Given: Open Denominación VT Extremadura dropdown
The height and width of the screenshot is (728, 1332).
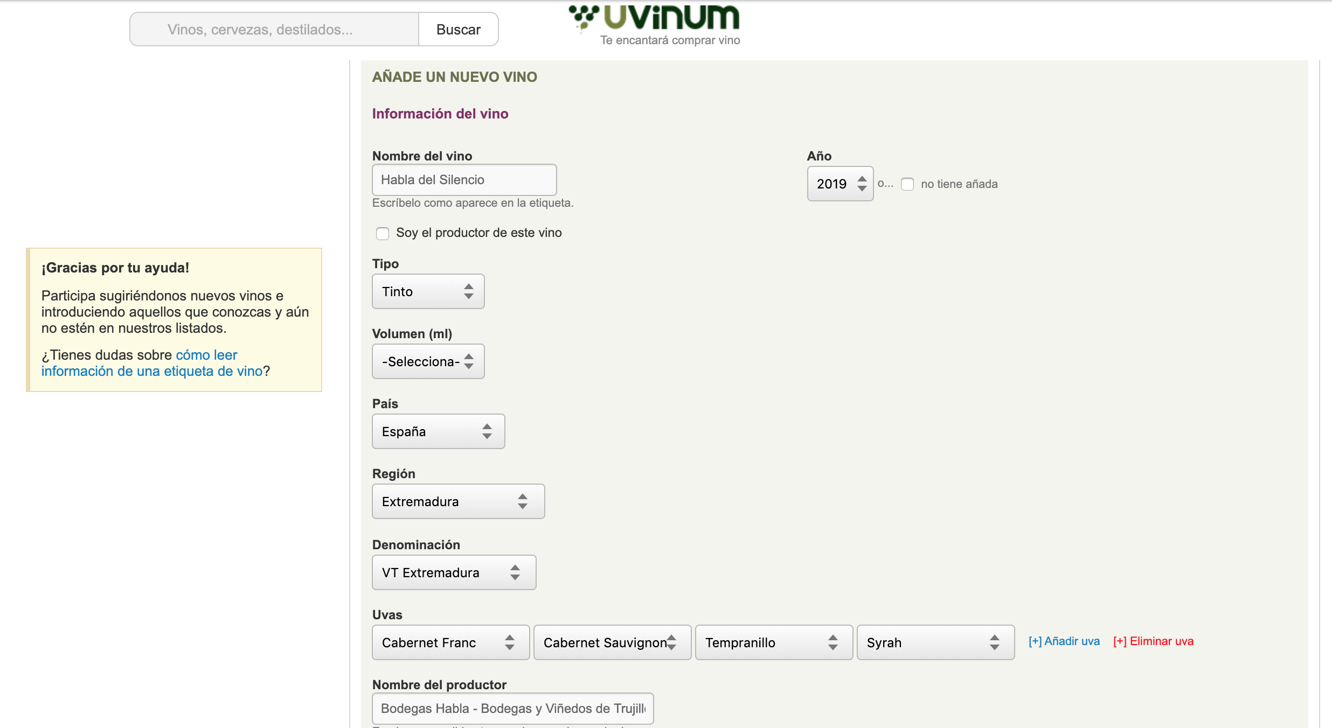Looking at the screenshot, I should point(453,572).
